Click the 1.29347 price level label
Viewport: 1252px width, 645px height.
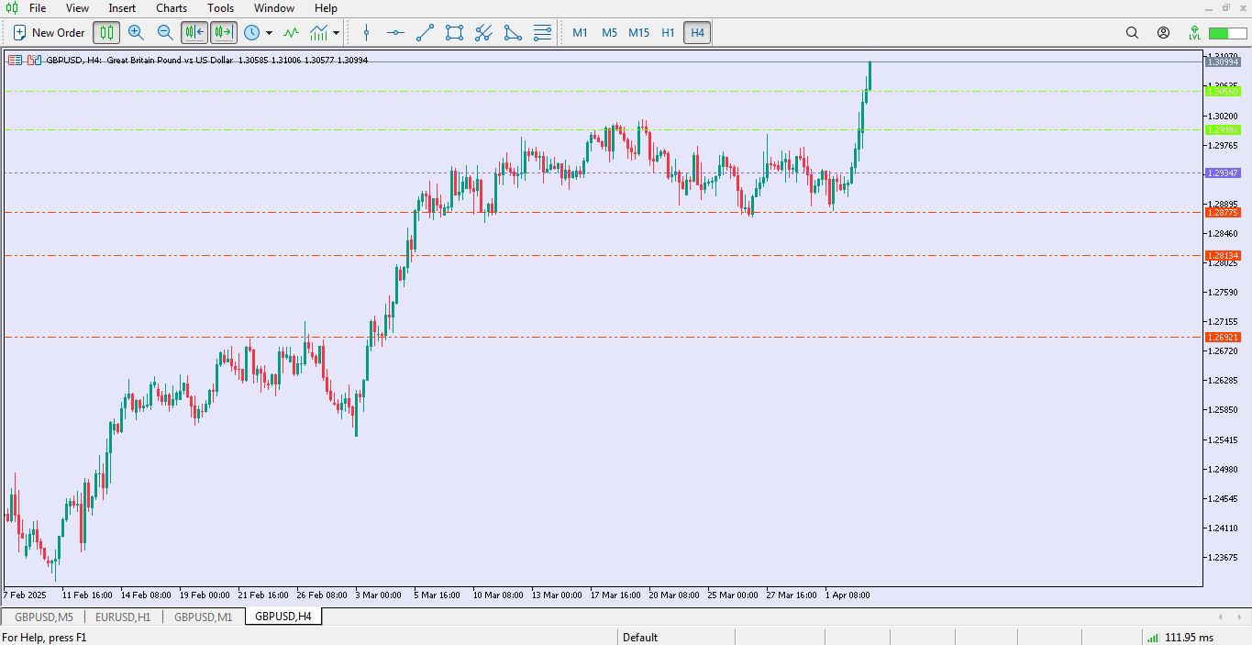[x=1224, y=173]
